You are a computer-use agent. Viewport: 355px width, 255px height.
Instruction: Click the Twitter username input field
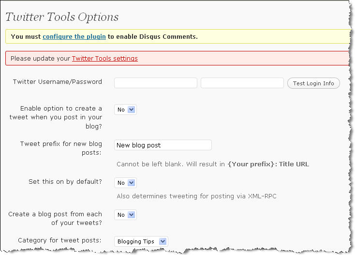click(156, 83)
